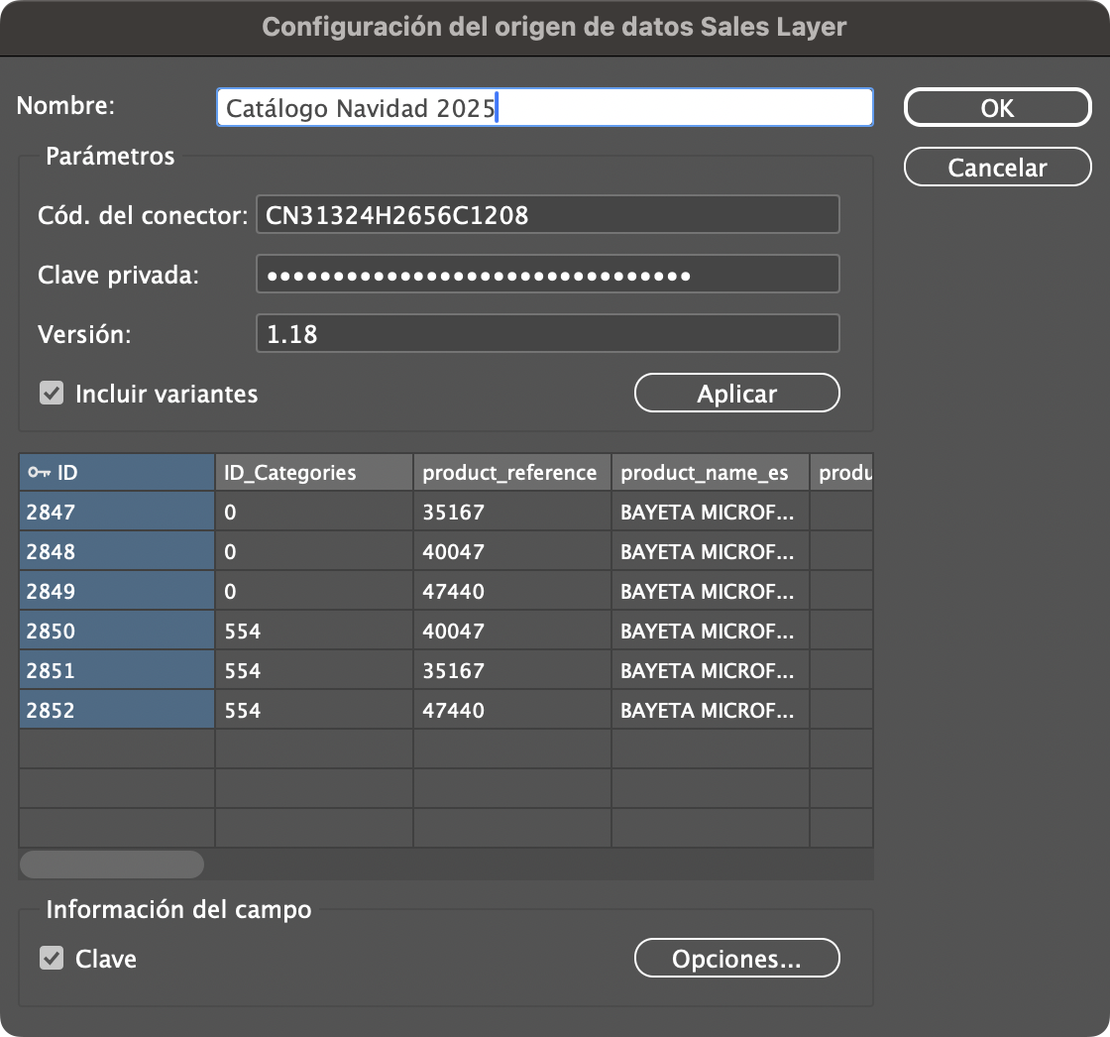Viewport: 1110px width, 1037px height.
Task: Select table row with ID 2847
Action: pos(116,512)
